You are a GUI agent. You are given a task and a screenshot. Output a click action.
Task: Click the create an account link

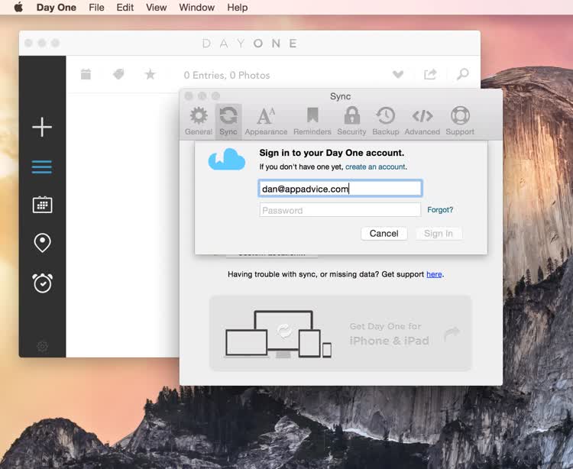point(375,167)
